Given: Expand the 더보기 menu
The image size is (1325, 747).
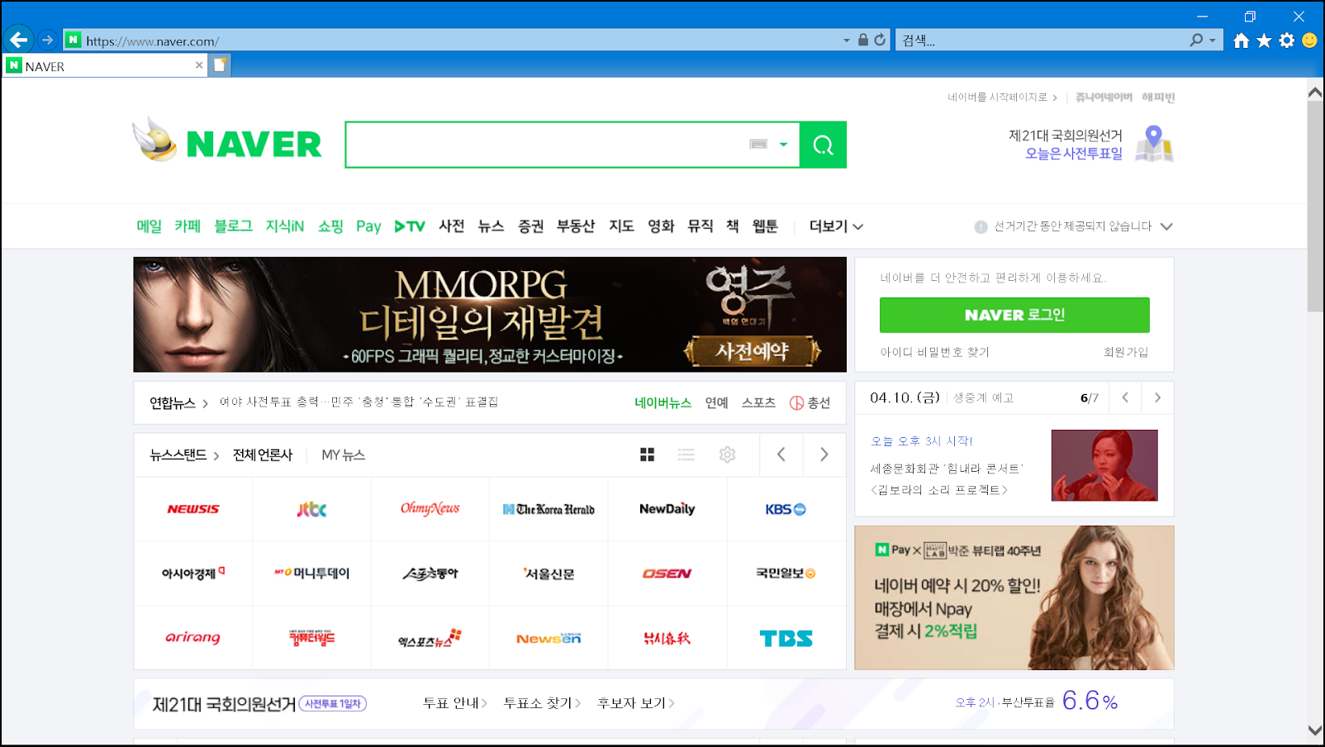Looking at the screenshot, I should point(836,226).
